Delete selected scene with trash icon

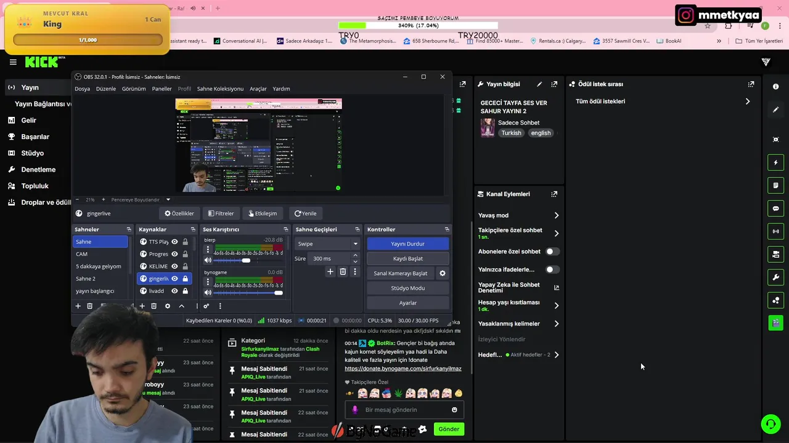[x=89, y=306]
